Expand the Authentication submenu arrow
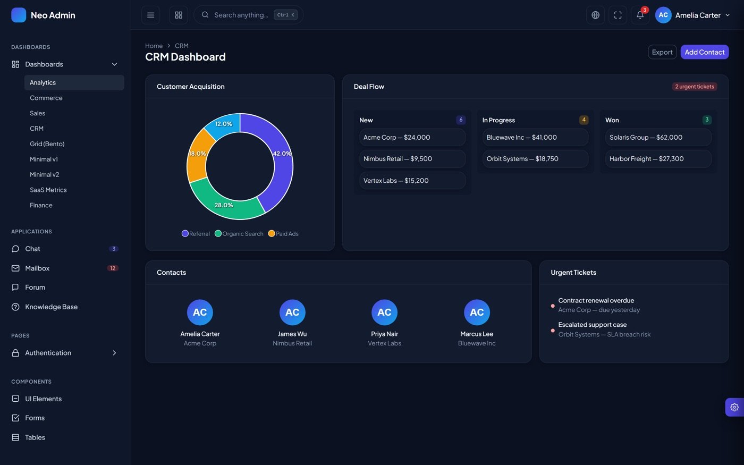Viewport: 744px width, 465px height. (x=114, y=353)
